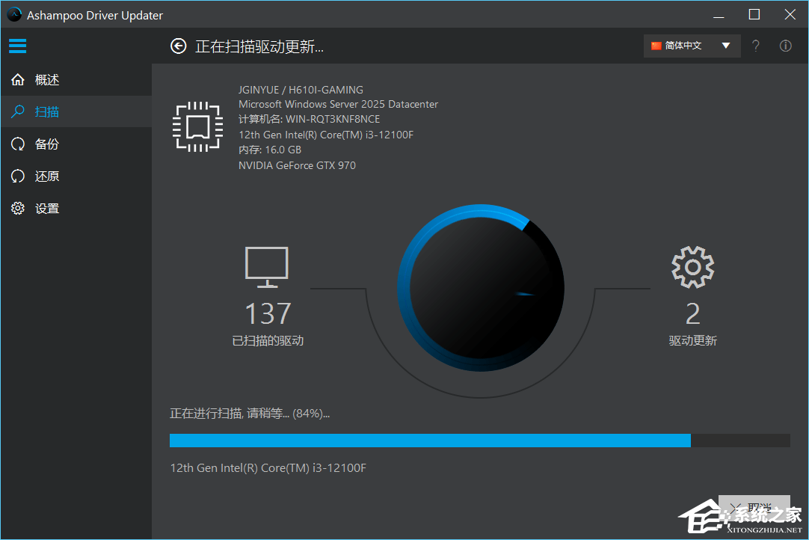809x540 pixels.
Task: Click the Ashampoo logo in title bar
Action: coord(13,14)
